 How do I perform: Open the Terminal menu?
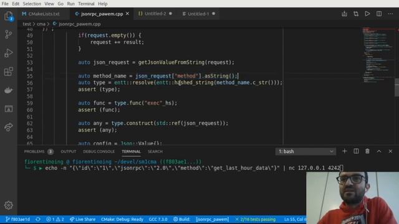tap(86, 4)
